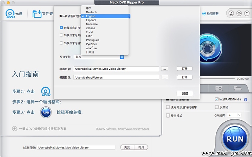Viewport: 252px width, 157px height.
Task: Click the preview disc thumbnail
Action: (226, 50)
